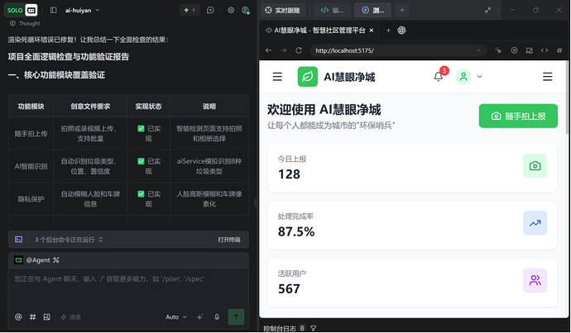Click the localhost:5175 address bar
This screenshot has height=333, width=571.
398,50
